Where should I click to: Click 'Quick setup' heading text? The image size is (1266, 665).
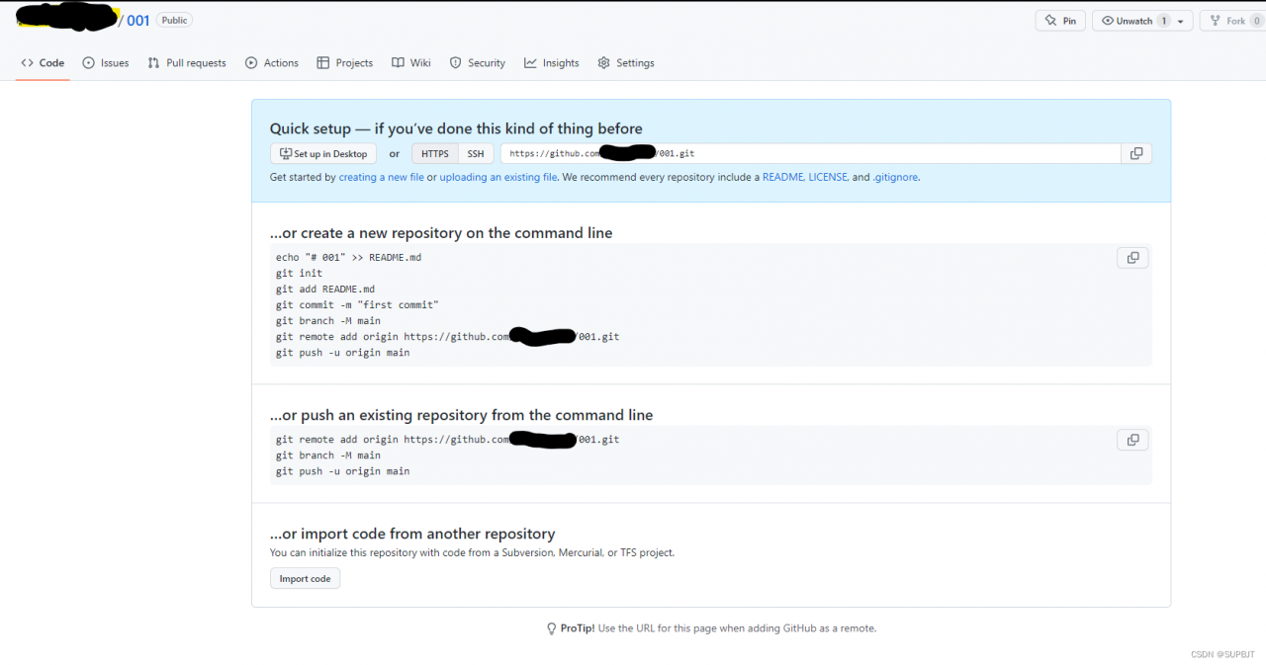[456, 128]
